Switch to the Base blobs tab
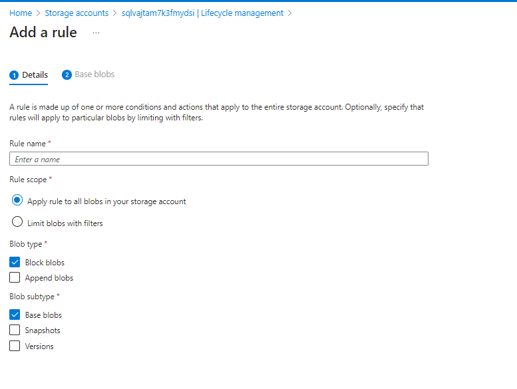The height and width of the screenshot is (389, 517). coord(88,74)
